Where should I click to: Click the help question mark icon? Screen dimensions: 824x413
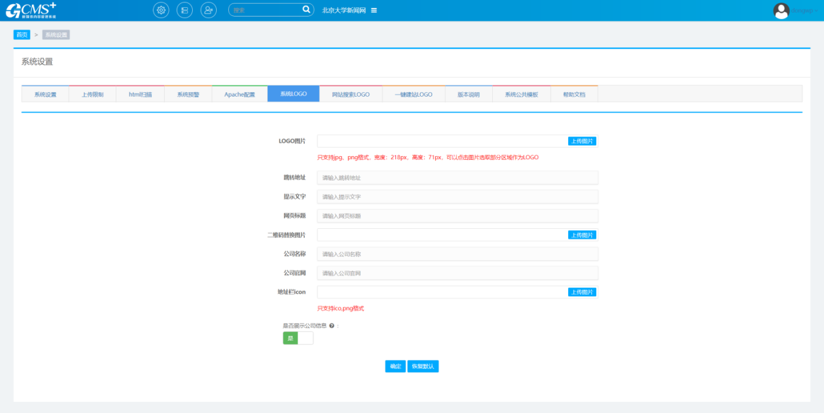coord(331,326)
